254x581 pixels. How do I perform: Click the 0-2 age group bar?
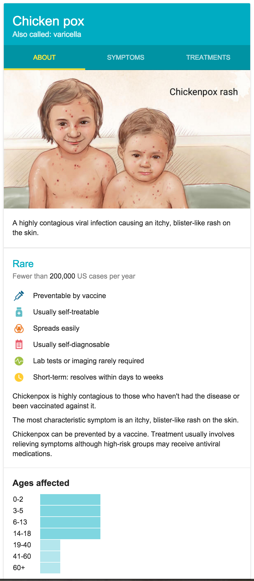coord(70,500)
